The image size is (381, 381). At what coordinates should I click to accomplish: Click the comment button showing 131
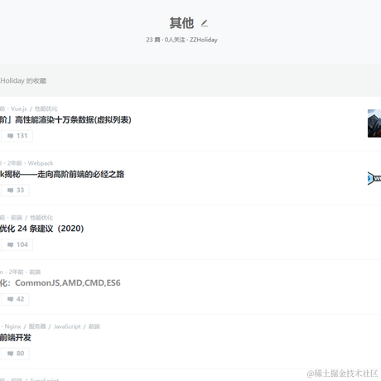[17, 136]
